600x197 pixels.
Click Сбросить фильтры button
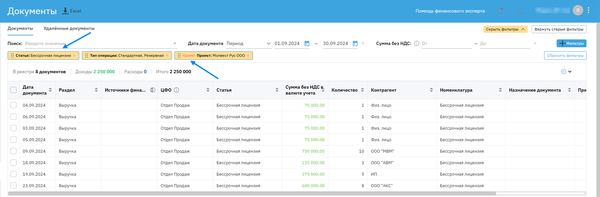coord(565,55)
